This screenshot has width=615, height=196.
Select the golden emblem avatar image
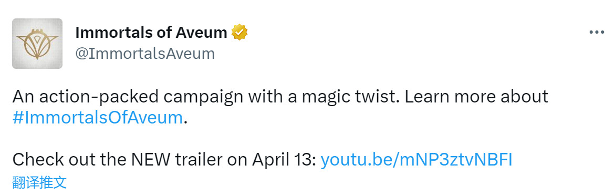[37, 44]
